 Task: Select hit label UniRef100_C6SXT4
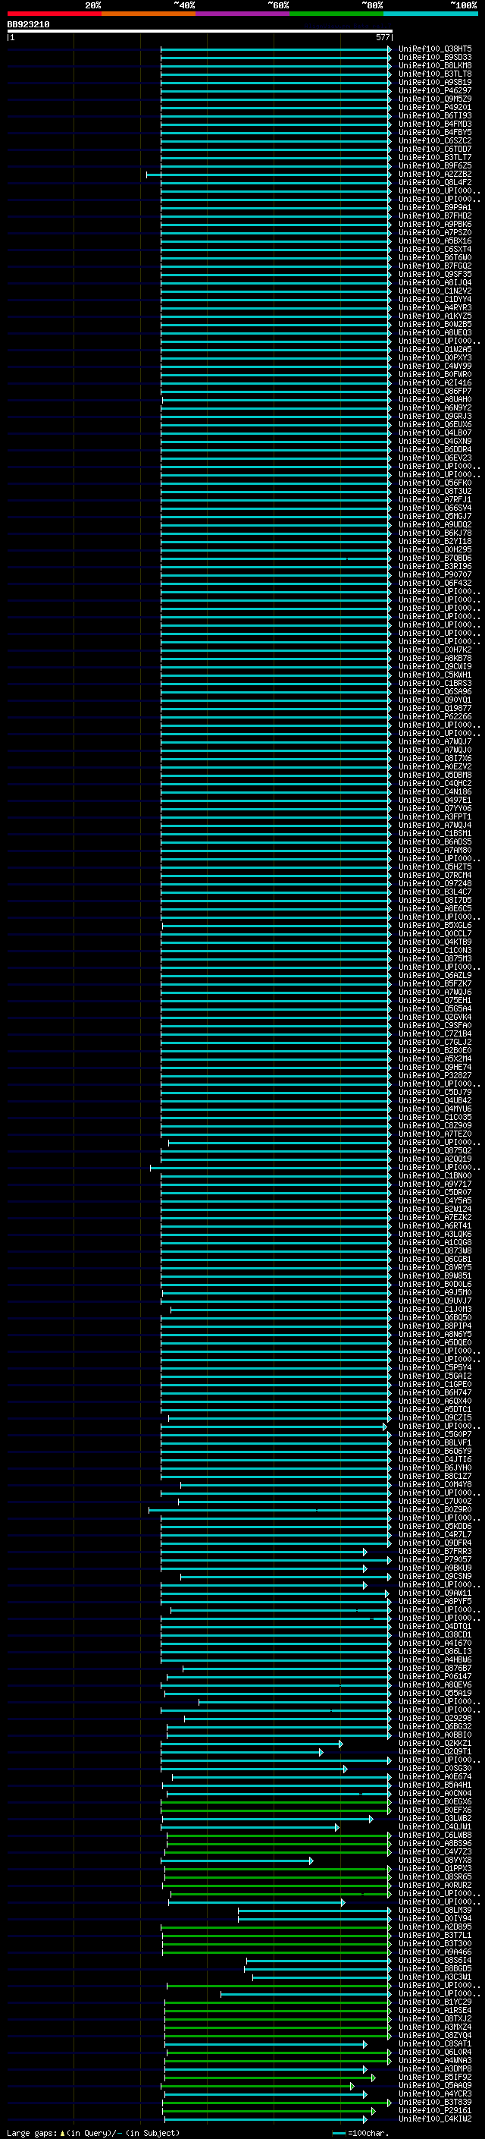[435, 249]
